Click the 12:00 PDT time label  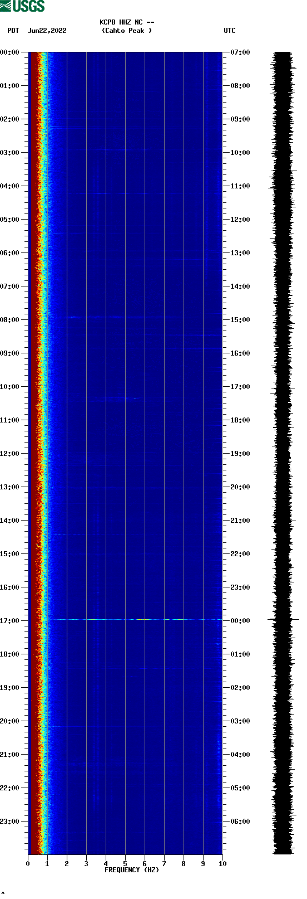[10, 454]
